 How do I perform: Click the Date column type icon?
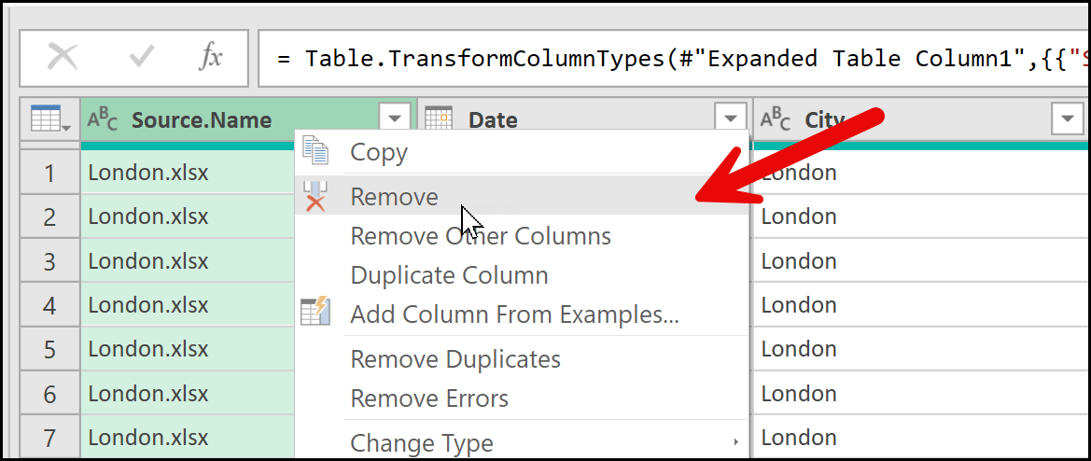(x=439, y=119)
